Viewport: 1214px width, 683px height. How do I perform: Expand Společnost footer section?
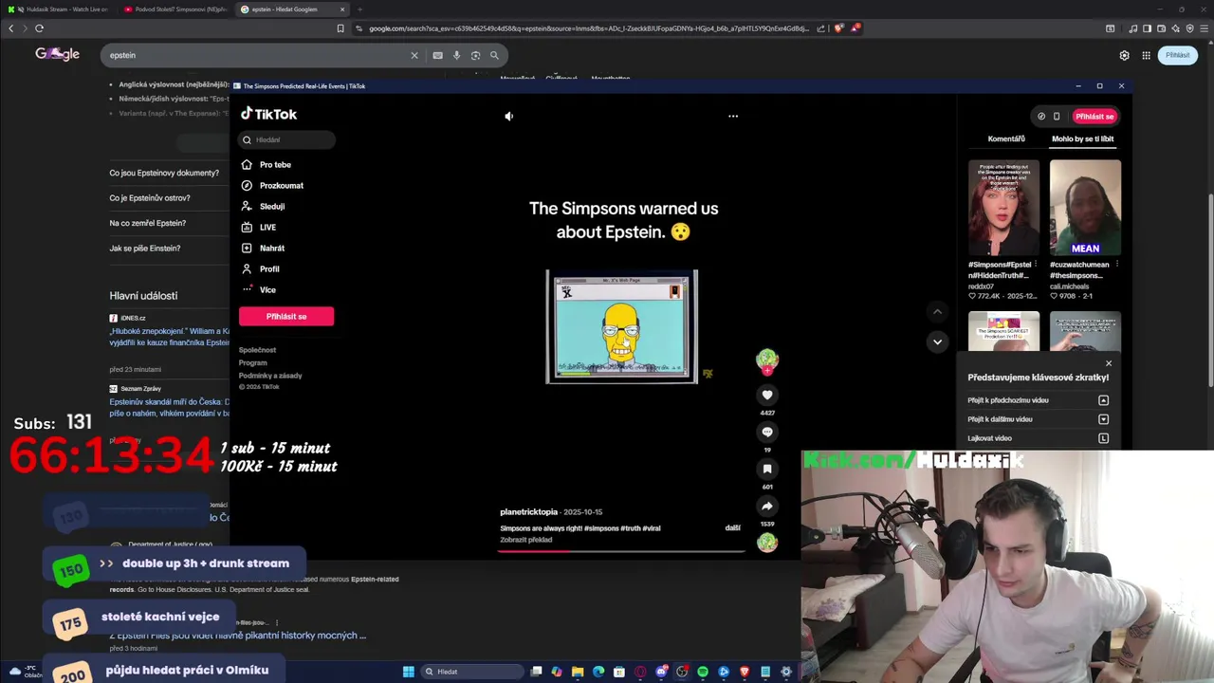(257, 350)
